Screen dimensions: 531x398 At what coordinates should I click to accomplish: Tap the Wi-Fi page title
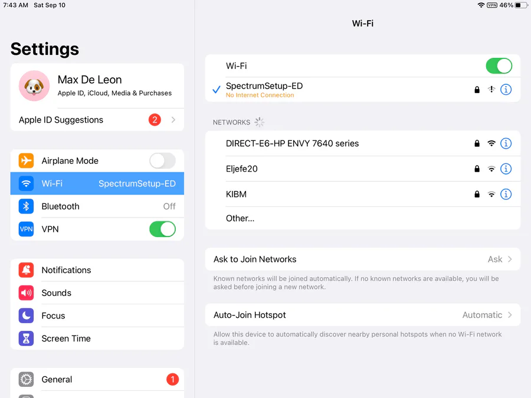[x=363, y=24]
